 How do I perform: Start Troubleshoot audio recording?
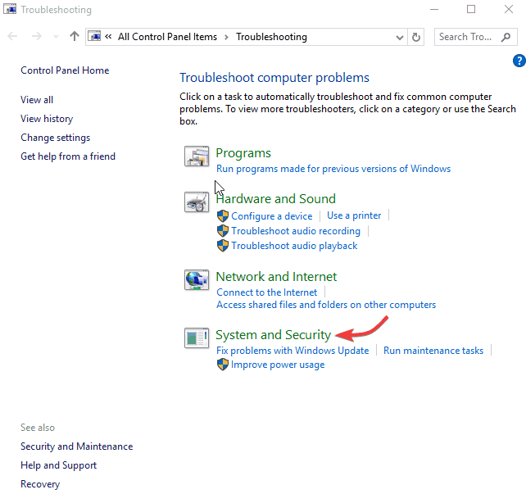coord(296,231)
